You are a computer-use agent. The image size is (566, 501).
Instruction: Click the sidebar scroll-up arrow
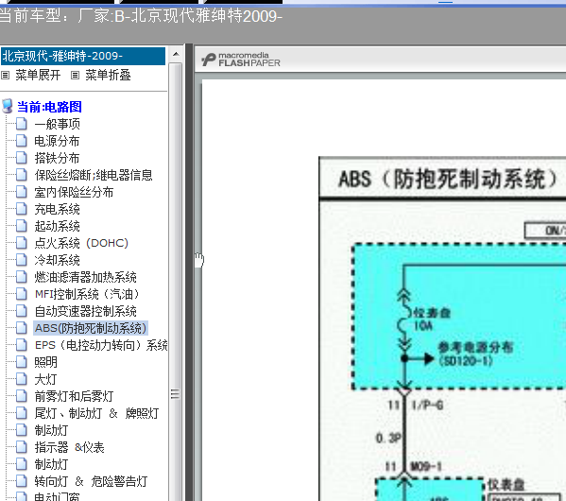pos(176,55)
